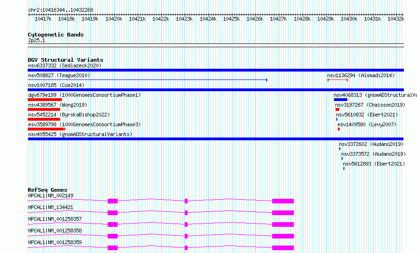417x253 pixels.
Task: Select the nsv4389567 (Wong2019) label
Action: click(58, 105)
